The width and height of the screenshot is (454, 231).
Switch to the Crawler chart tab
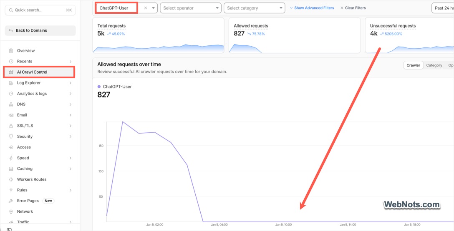click(413, 65)
